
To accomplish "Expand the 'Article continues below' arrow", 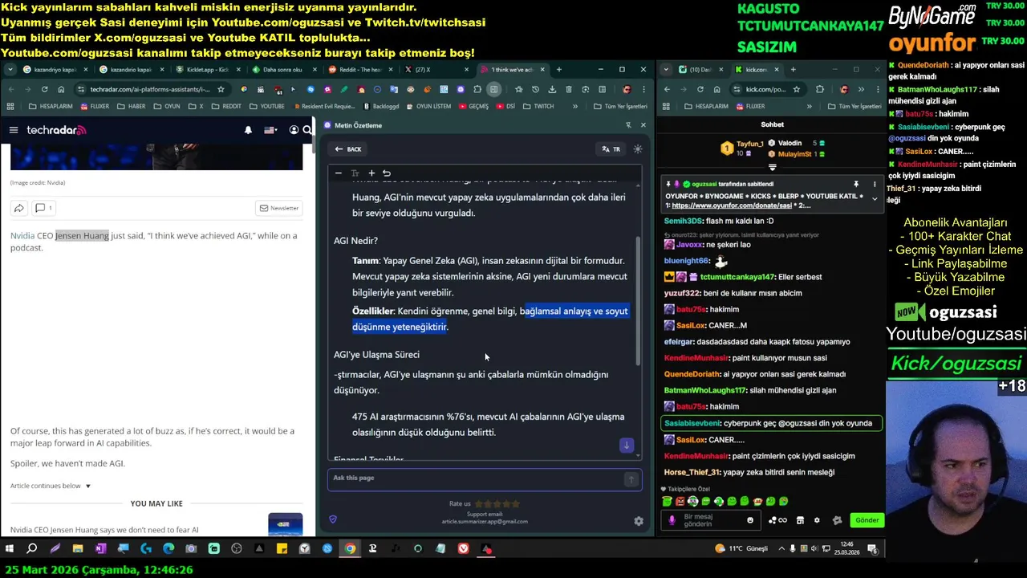I will pyautogui.click(x=88, y=486).
